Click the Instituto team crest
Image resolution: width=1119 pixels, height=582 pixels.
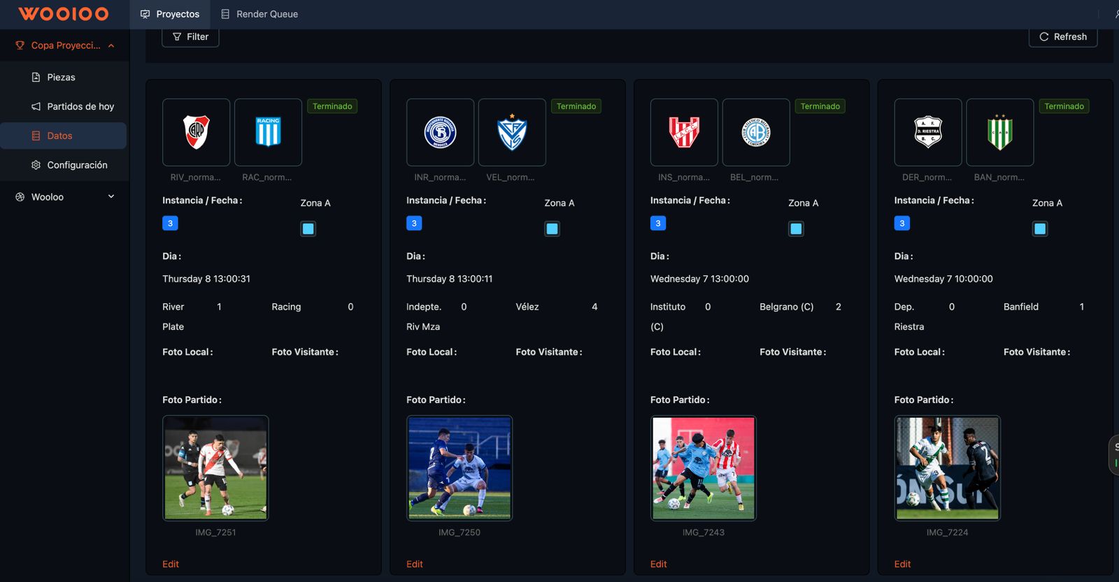[684, 132]
